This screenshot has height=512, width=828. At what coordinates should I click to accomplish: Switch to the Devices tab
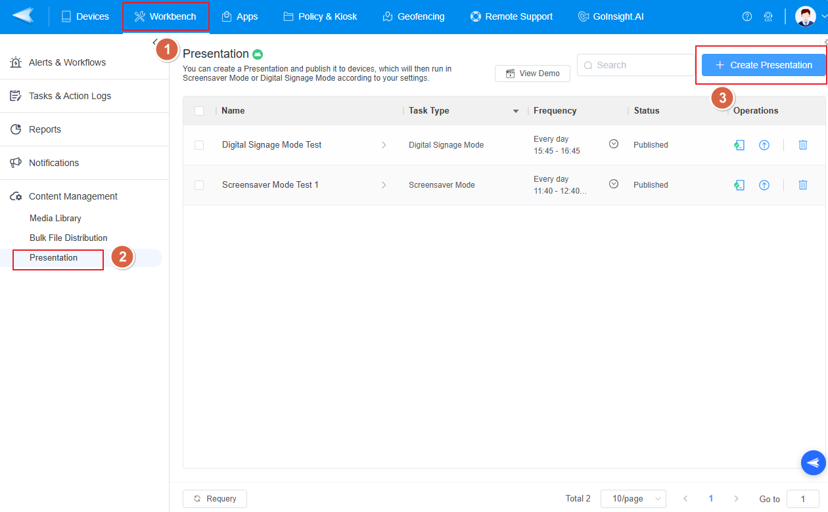[85, 16]
